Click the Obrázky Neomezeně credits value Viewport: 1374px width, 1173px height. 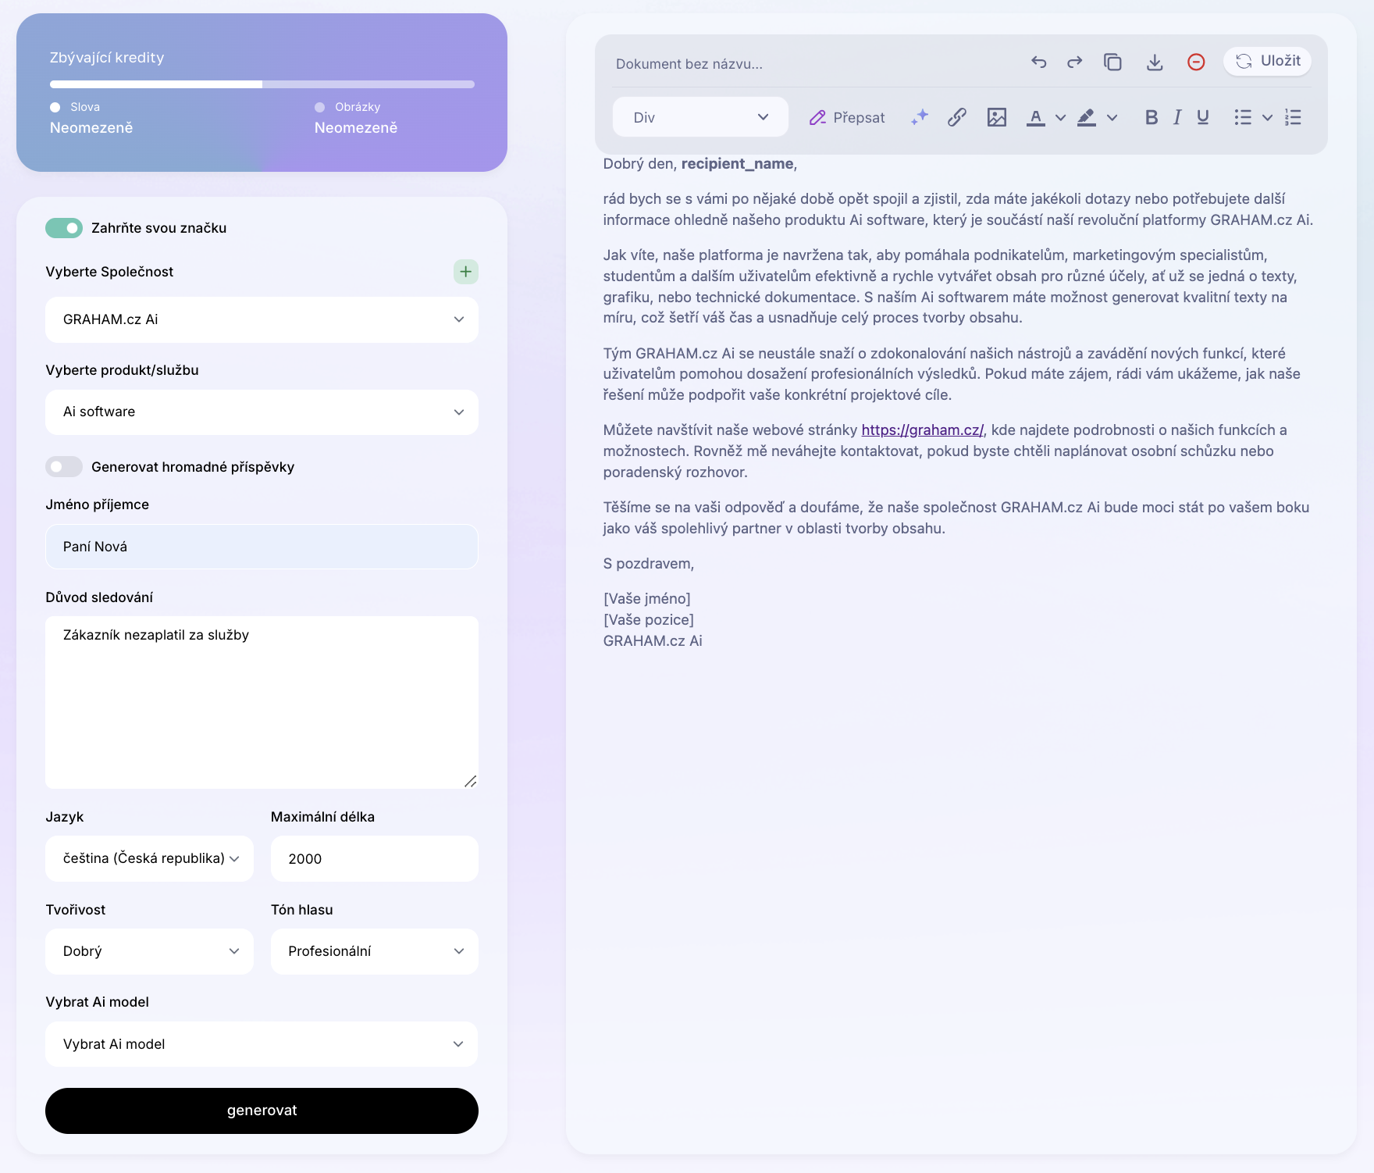pyautogui.click(x=356, y=128)
